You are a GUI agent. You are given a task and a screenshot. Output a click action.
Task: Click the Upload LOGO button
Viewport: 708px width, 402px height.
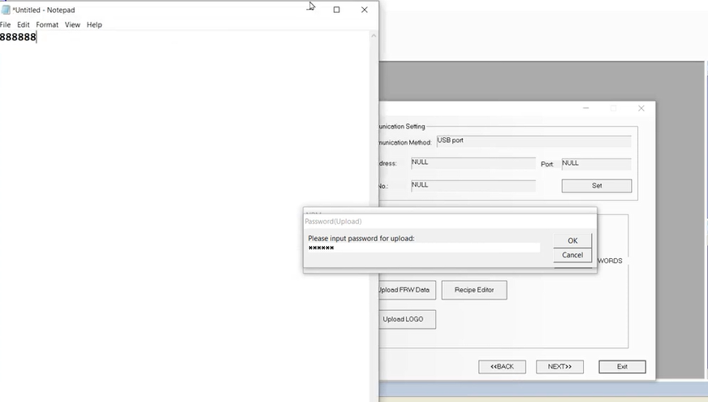click(x=405, y=319)
